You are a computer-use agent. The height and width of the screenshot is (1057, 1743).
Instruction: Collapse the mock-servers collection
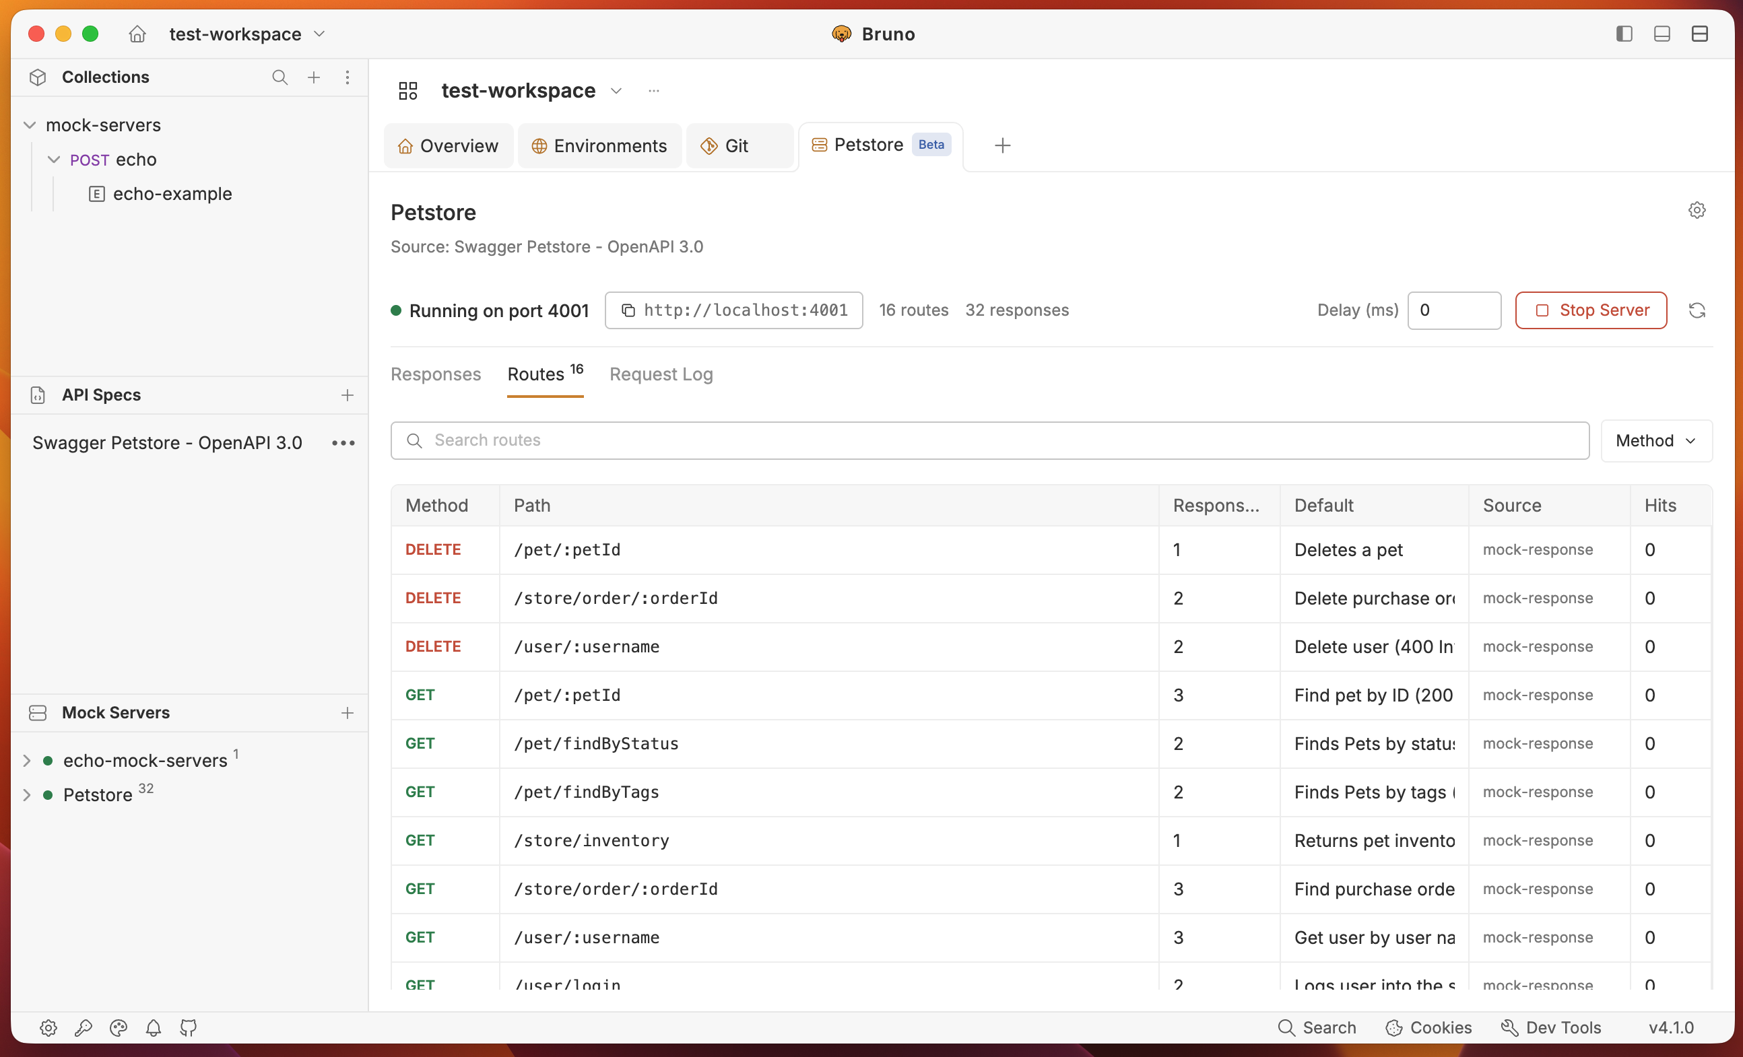pos(30,125)
